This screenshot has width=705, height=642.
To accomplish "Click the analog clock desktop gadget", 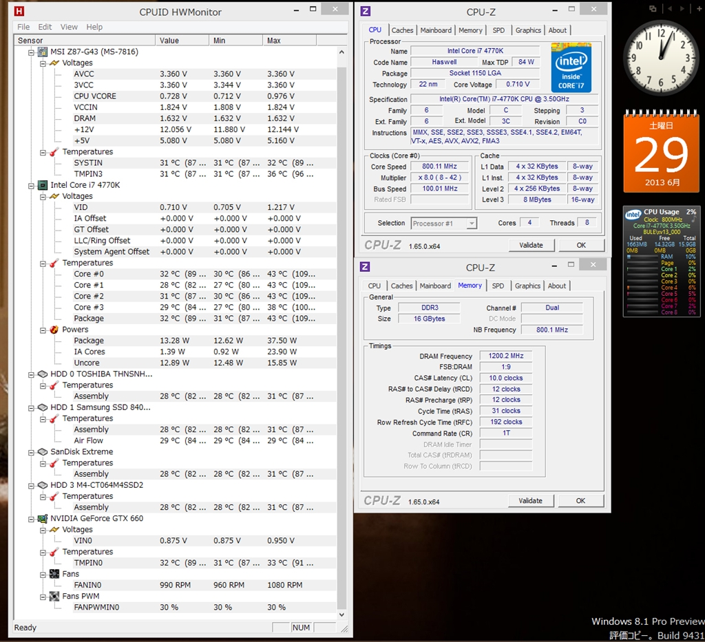I will [x=661, y=56].
